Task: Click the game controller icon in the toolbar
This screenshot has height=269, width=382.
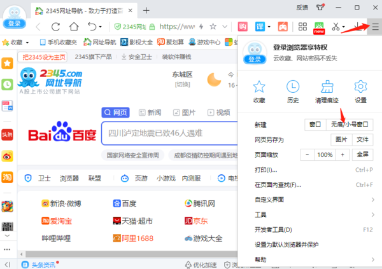Action: coord(283,27)
